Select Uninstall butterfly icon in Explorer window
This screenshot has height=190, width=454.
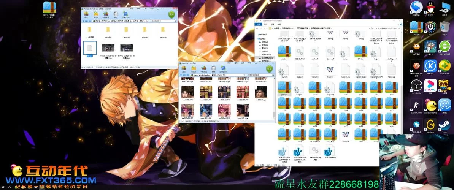click(345, 135)
